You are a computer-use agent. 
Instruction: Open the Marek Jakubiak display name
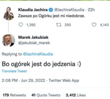33,37
